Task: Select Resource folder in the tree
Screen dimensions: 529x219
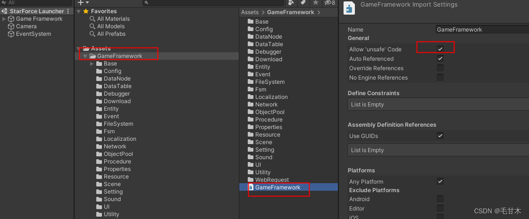Action: coord(116,177)
